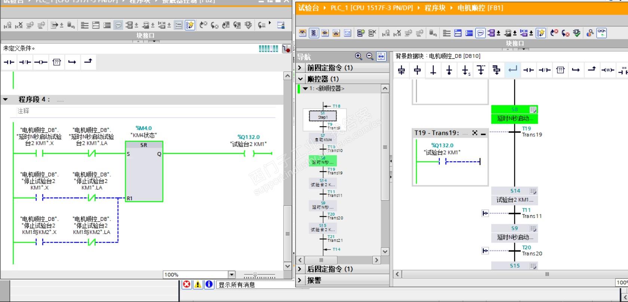This screenshot has width=628, height=302.
Task: Zoom out the GRAPH navigation view
Action: pyautogui.click(x=370, y=56)
